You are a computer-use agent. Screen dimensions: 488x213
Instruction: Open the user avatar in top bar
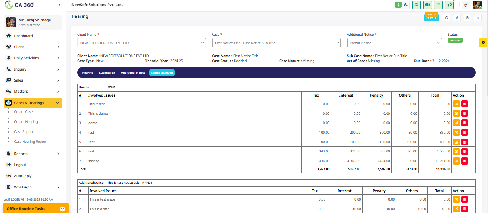pyautogui.click(x=477, y=5)
